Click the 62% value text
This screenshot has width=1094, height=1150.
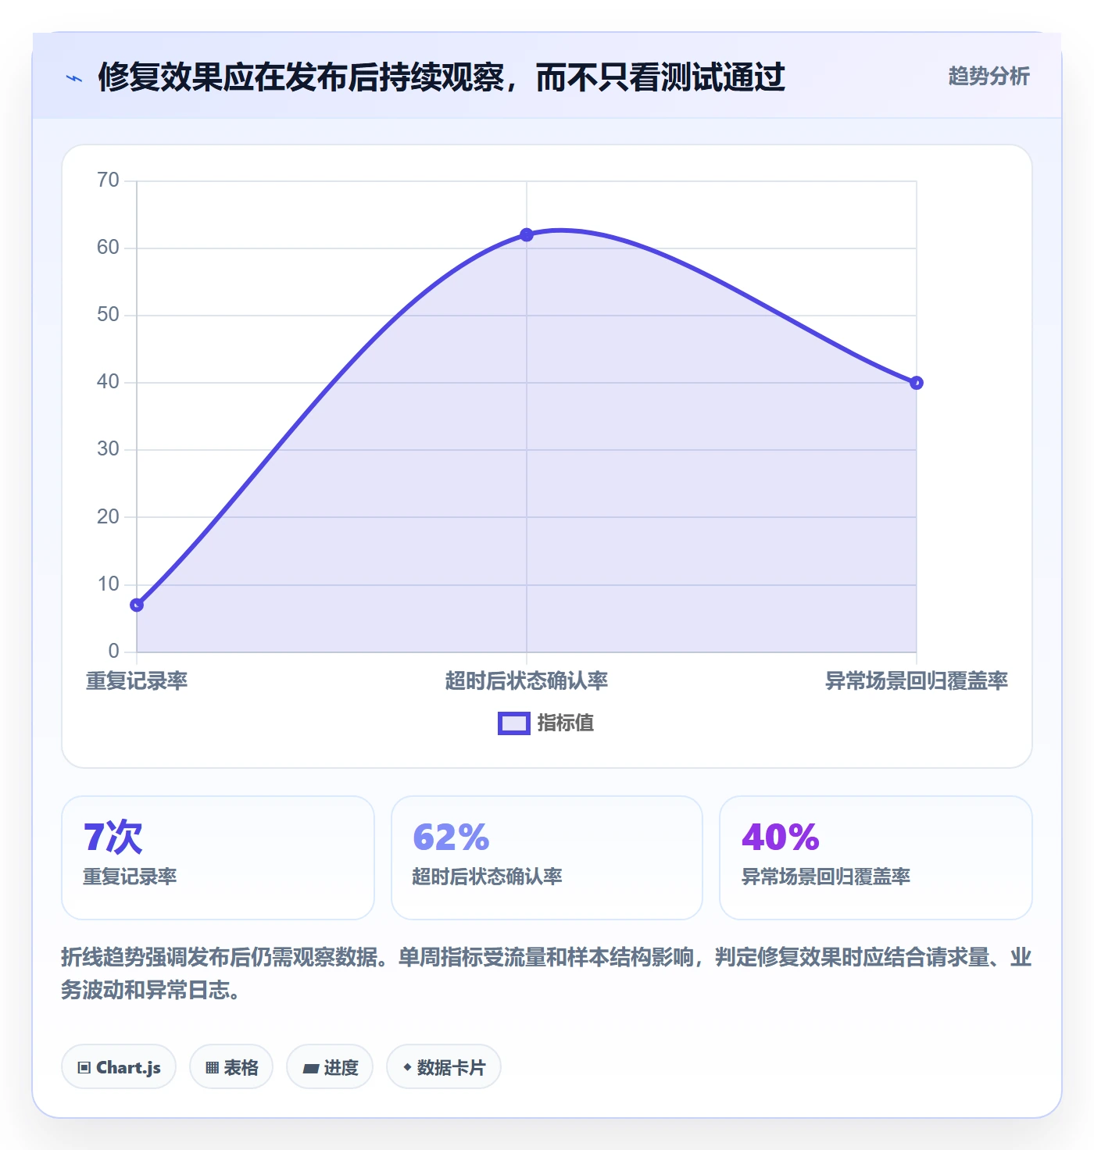(x=451, y=837)
